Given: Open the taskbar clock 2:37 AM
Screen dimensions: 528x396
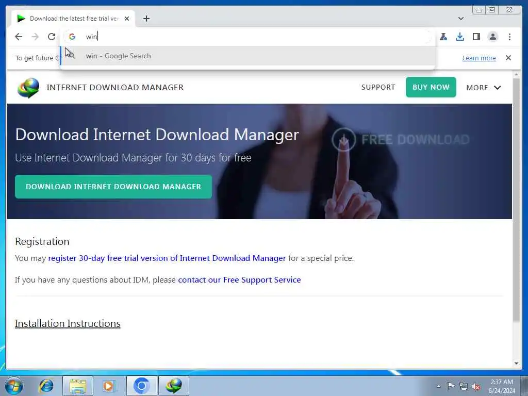Looking at the screenshot, I should point(502,386).
